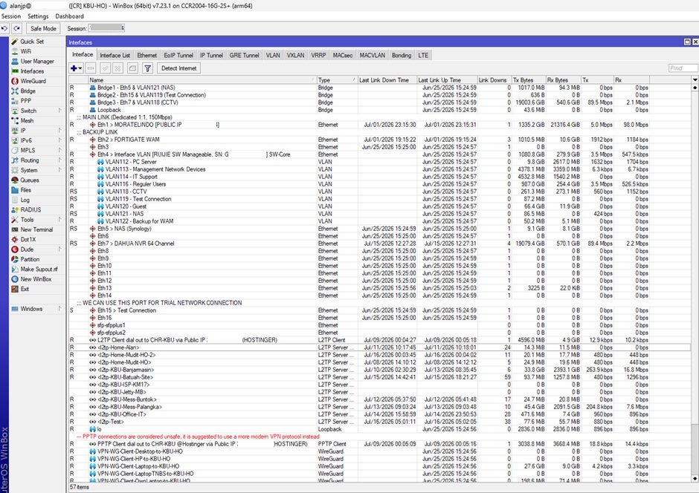
Task: Select Bridge3 - Eth7 & VLAN118 row
Action: coord(380,102)
